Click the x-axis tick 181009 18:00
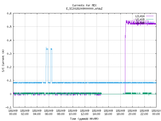This screenshot has height=121, width=161. coord(120,112)
